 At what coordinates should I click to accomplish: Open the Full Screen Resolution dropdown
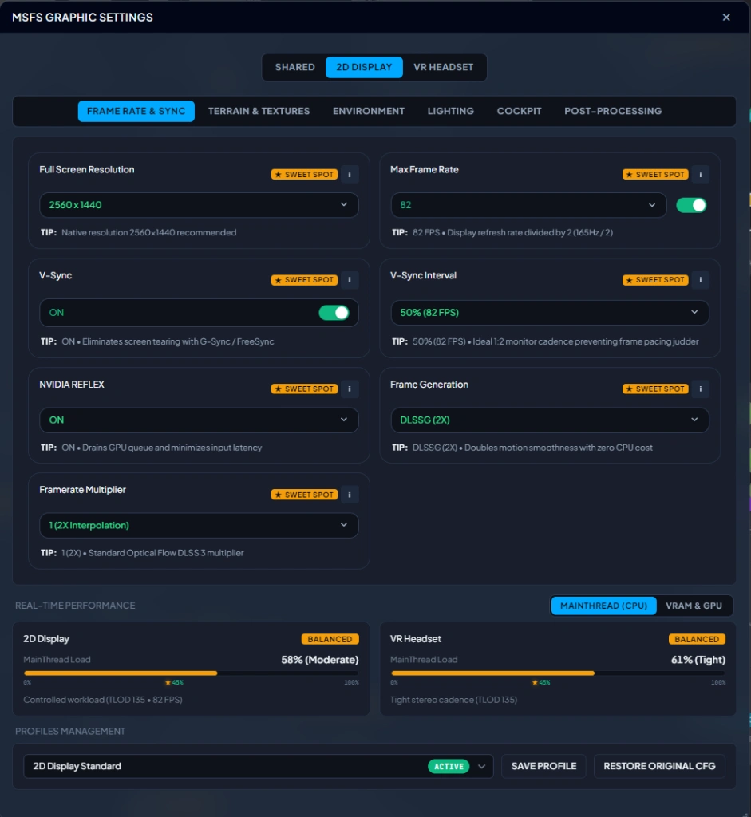(199, 205)
